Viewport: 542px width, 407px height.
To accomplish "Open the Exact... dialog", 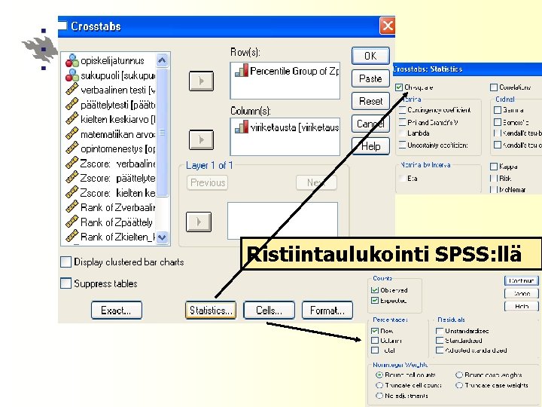I will 117,310.
